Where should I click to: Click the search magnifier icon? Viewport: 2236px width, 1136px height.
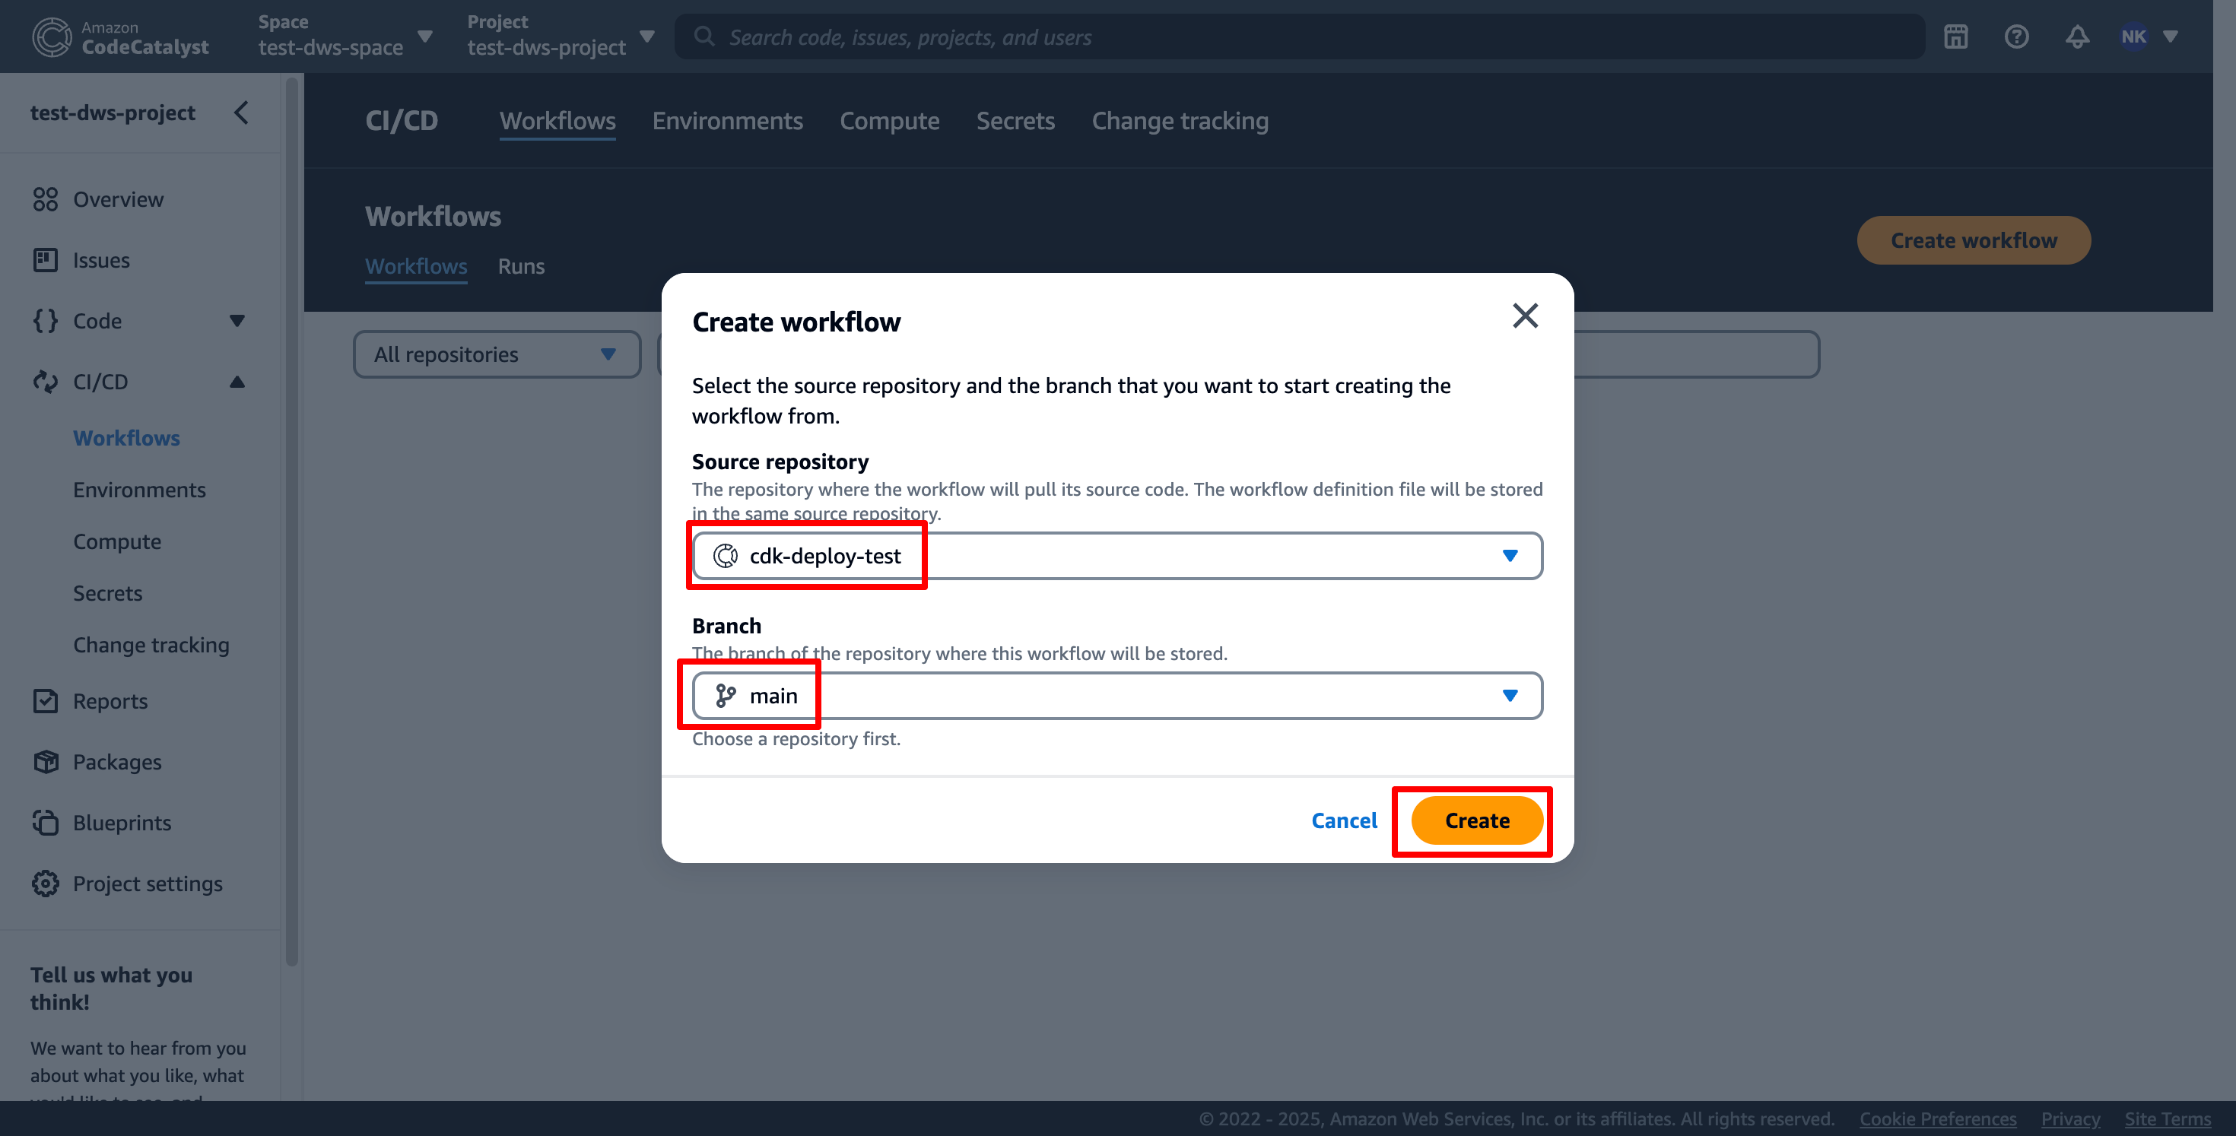(704, 36)
